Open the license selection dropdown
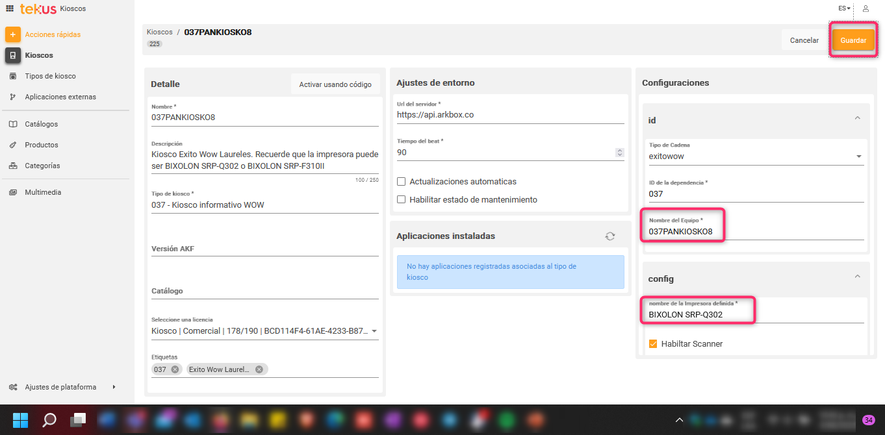The width and height of the screenshot is (885, 435). 374,331
